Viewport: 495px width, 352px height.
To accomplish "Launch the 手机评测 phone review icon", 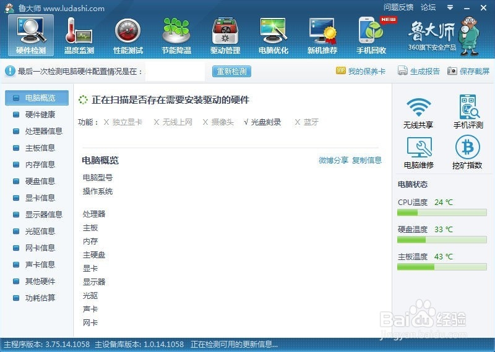I will coord(468,112).
